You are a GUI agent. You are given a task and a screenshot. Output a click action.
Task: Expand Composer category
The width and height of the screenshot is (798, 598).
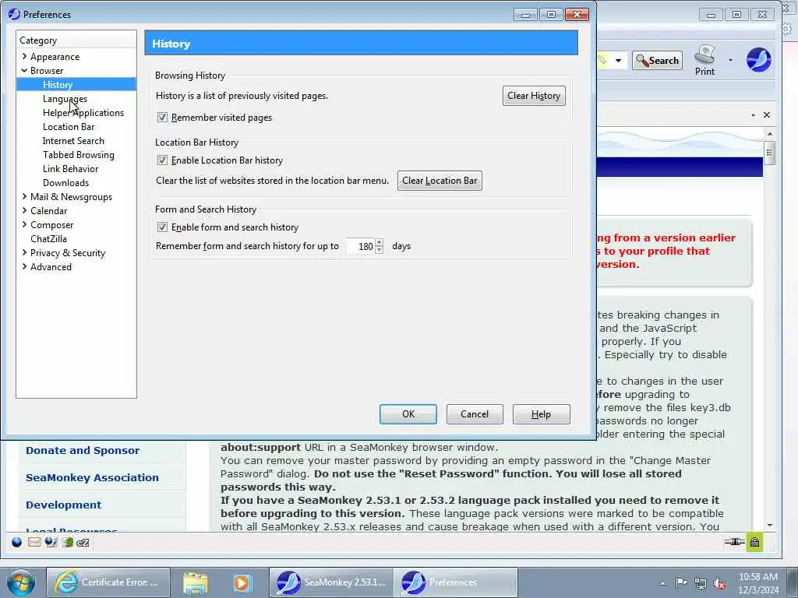pyautogui.click(x=24, y=224)
